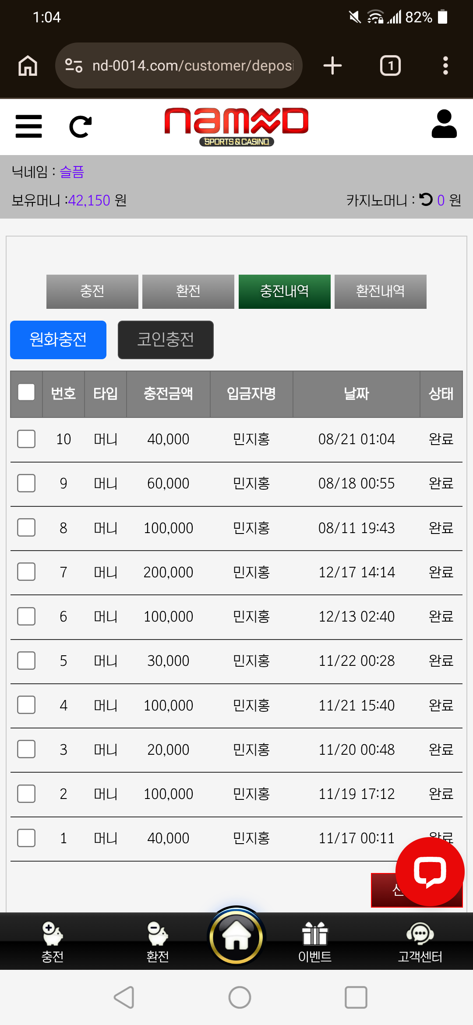
Task: Check the box for deposit number 10
Action: coord(26,439)
